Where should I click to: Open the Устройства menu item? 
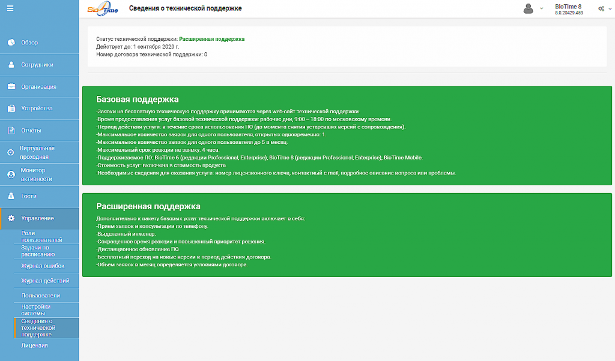pos(39,109)
